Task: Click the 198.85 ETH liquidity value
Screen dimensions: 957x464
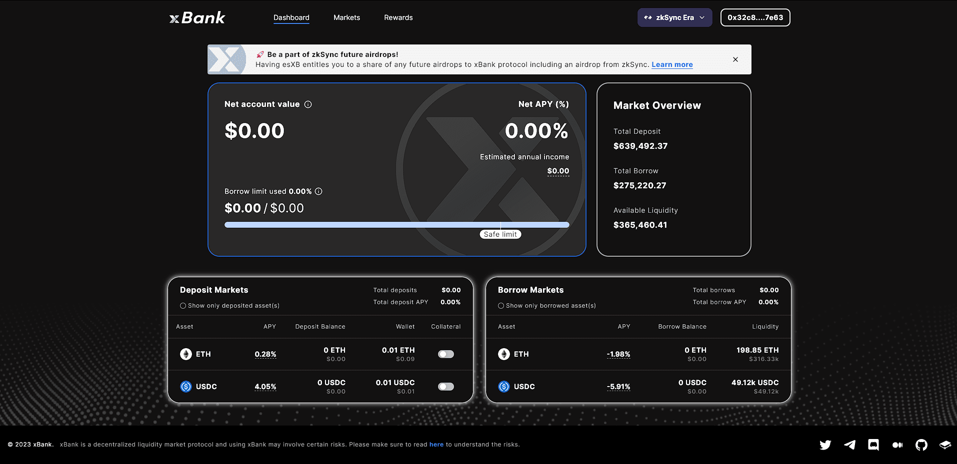Action: point(757,350)
